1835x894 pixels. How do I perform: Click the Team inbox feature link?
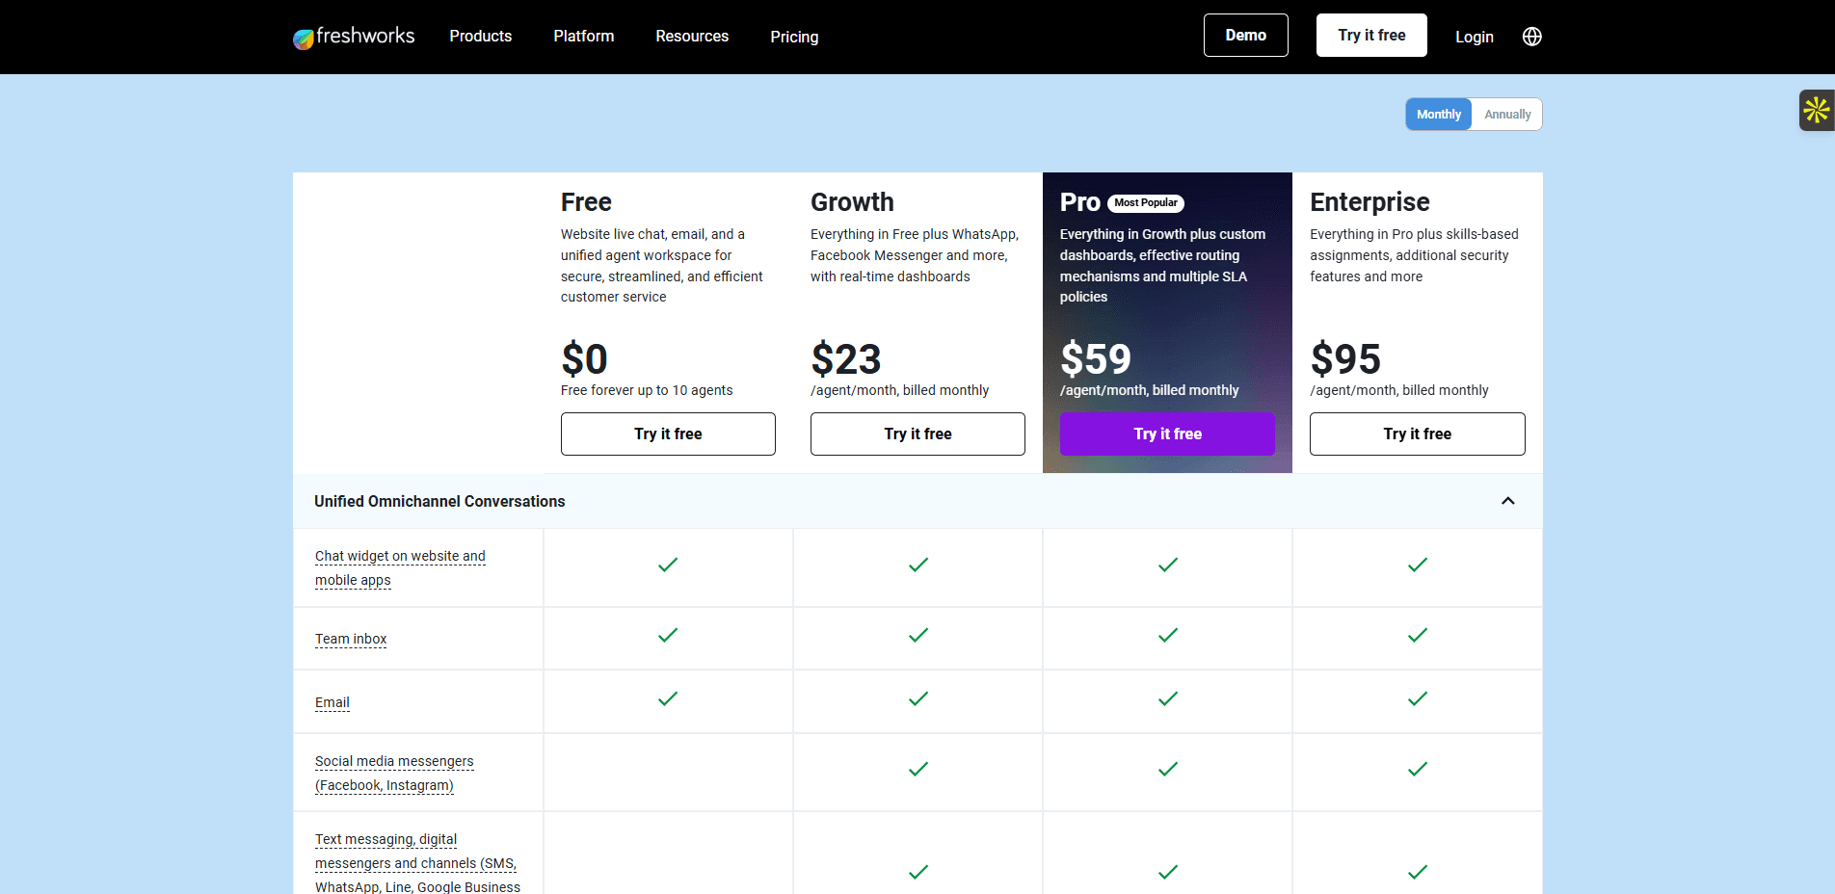(351, 639)
